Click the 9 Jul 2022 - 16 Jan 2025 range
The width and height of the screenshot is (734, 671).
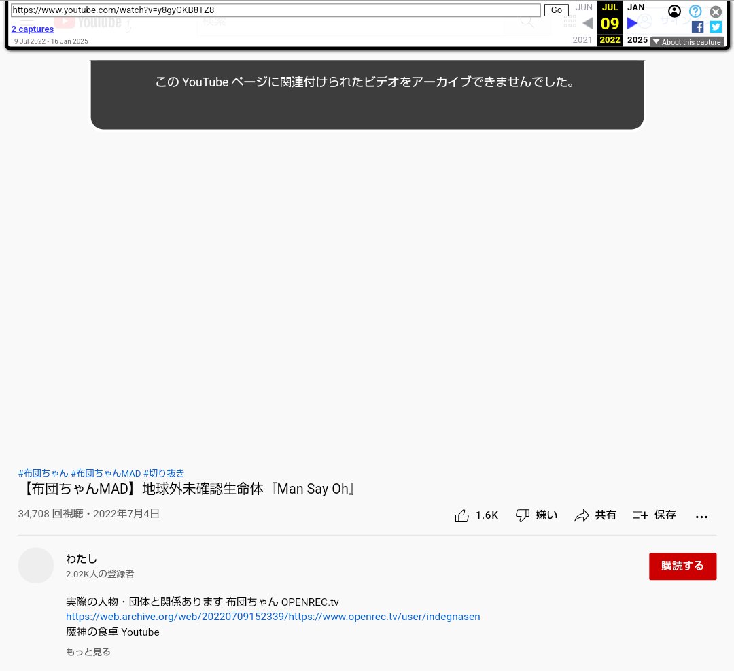coord(51,41)
